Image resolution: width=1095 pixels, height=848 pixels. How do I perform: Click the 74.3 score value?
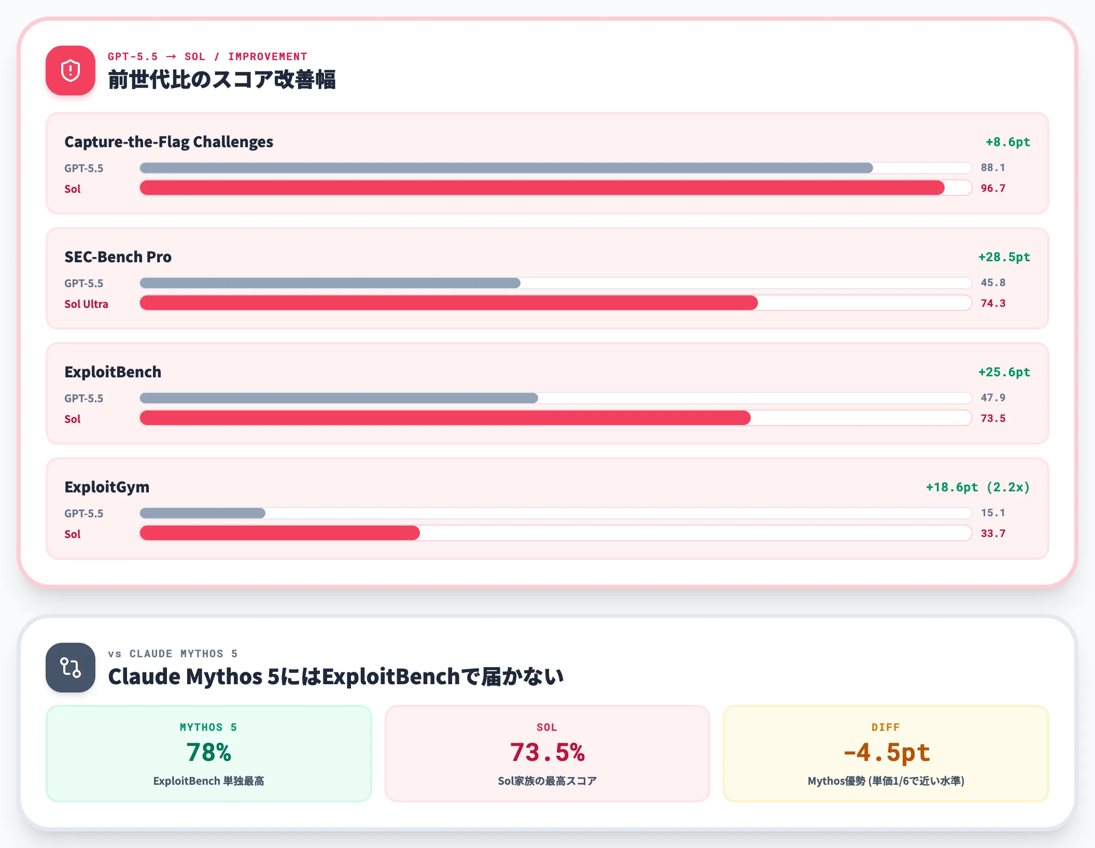click(993, 303)
